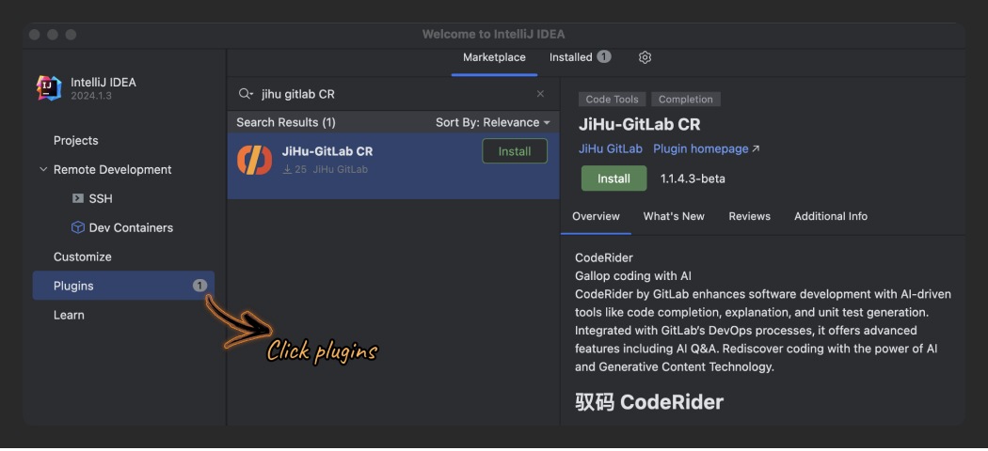The height and width of the screenshot is (451, 988).
Task: Open the What's New tab
Action: 674,216
